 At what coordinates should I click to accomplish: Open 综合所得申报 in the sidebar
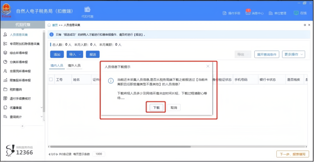click(19, 53)
